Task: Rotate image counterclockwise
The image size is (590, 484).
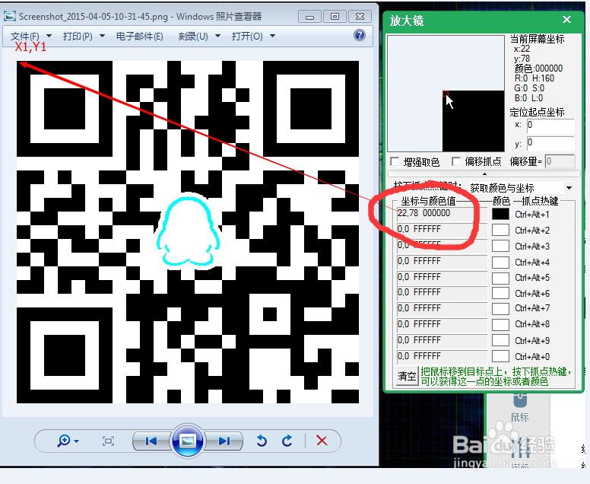Action: [x=262, y=441]
